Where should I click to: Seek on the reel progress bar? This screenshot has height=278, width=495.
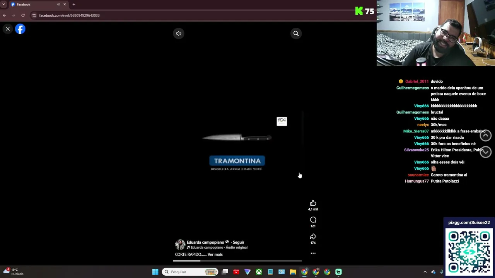point(237,261)
